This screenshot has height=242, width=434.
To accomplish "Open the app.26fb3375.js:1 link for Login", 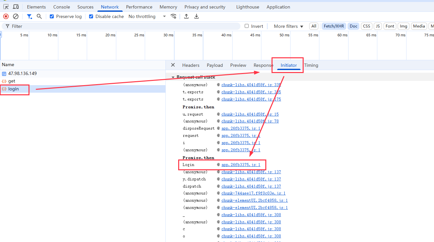I will pyautogui.click(x=240, y=165).
